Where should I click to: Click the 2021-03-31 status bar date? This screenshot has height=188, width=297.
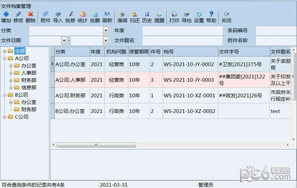[113, 185]
